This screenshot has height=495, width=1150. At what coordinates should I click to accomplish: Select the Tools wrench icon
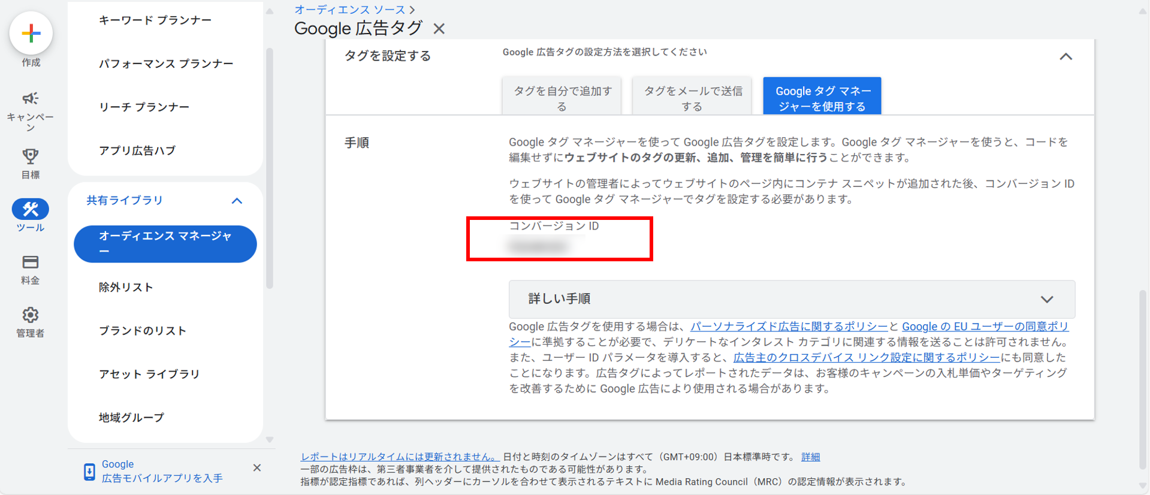[x=31, y=209]
